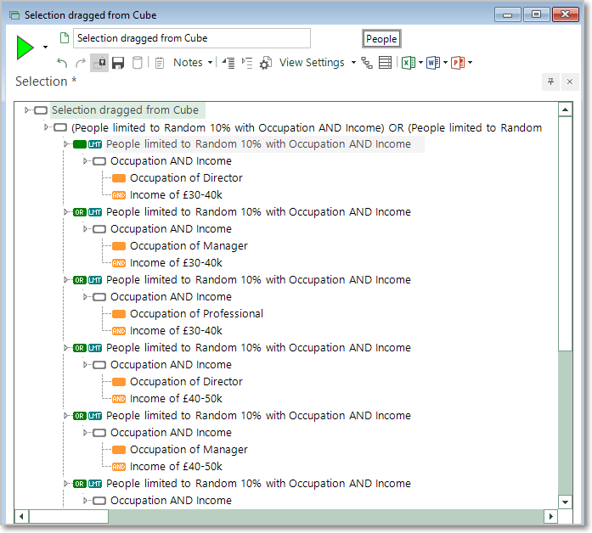Click the database cylinder icon
The height and width of the screenshot is (533, 592).
coord(138,63)
